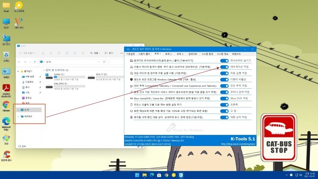This screenshot has height=179, width=318.
Task: Open the 보기 view dropdown in Explorer
Action: [x=110, y=53]
